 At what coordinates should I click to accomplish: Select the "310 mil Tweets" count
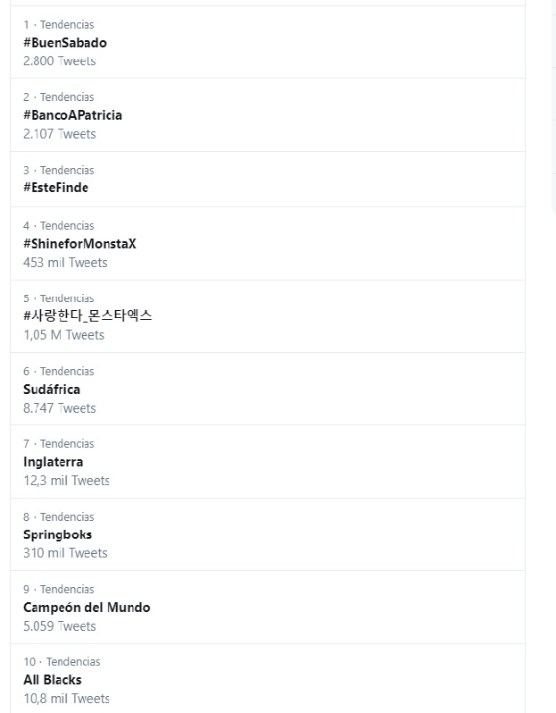65,553
